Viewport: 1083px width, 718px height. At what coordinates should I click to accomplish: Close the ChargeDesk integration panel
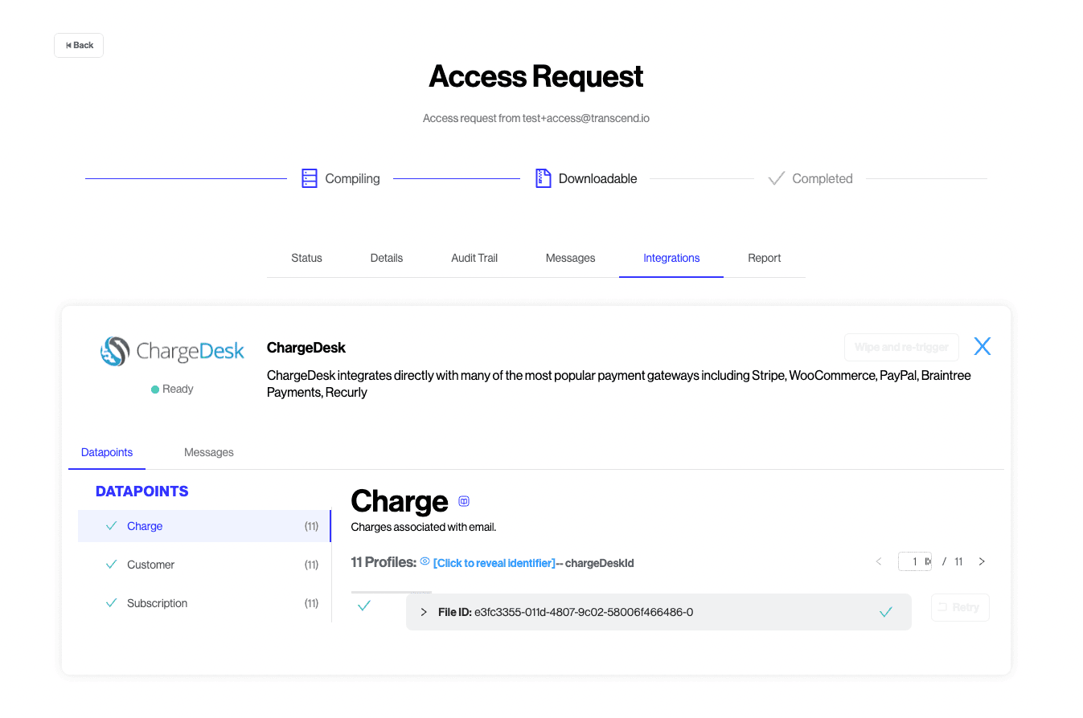click(x=982, y=346)
